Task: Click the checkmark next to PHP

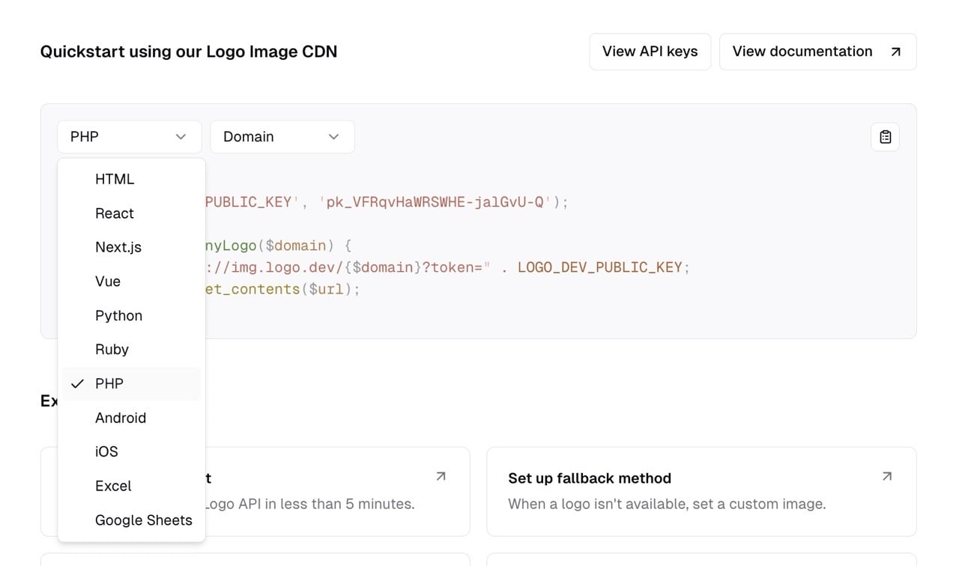Action: [x=77, y=384]
